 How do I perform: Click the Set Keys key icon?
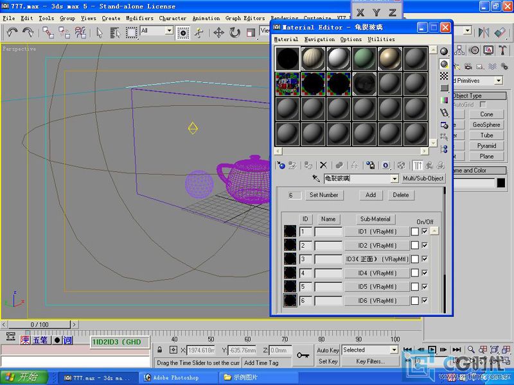point(303,355)
